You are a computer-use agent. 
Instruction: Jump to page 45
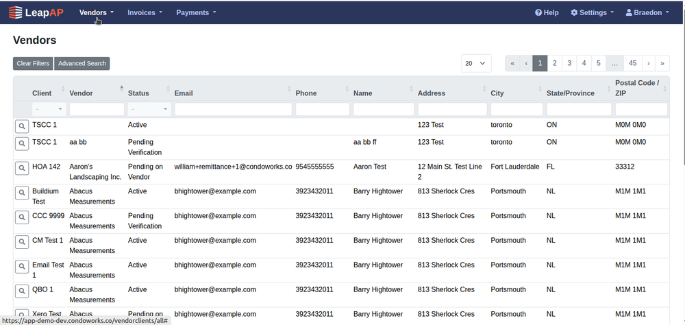632,64
